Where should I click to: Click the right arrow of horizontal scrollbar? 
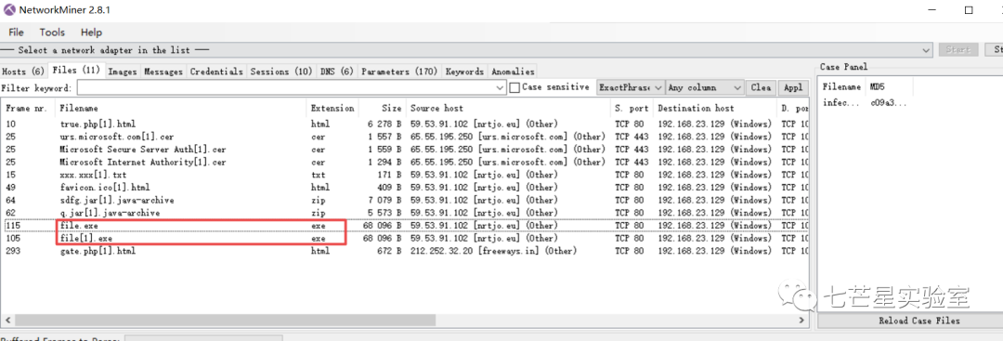(802, 320)
